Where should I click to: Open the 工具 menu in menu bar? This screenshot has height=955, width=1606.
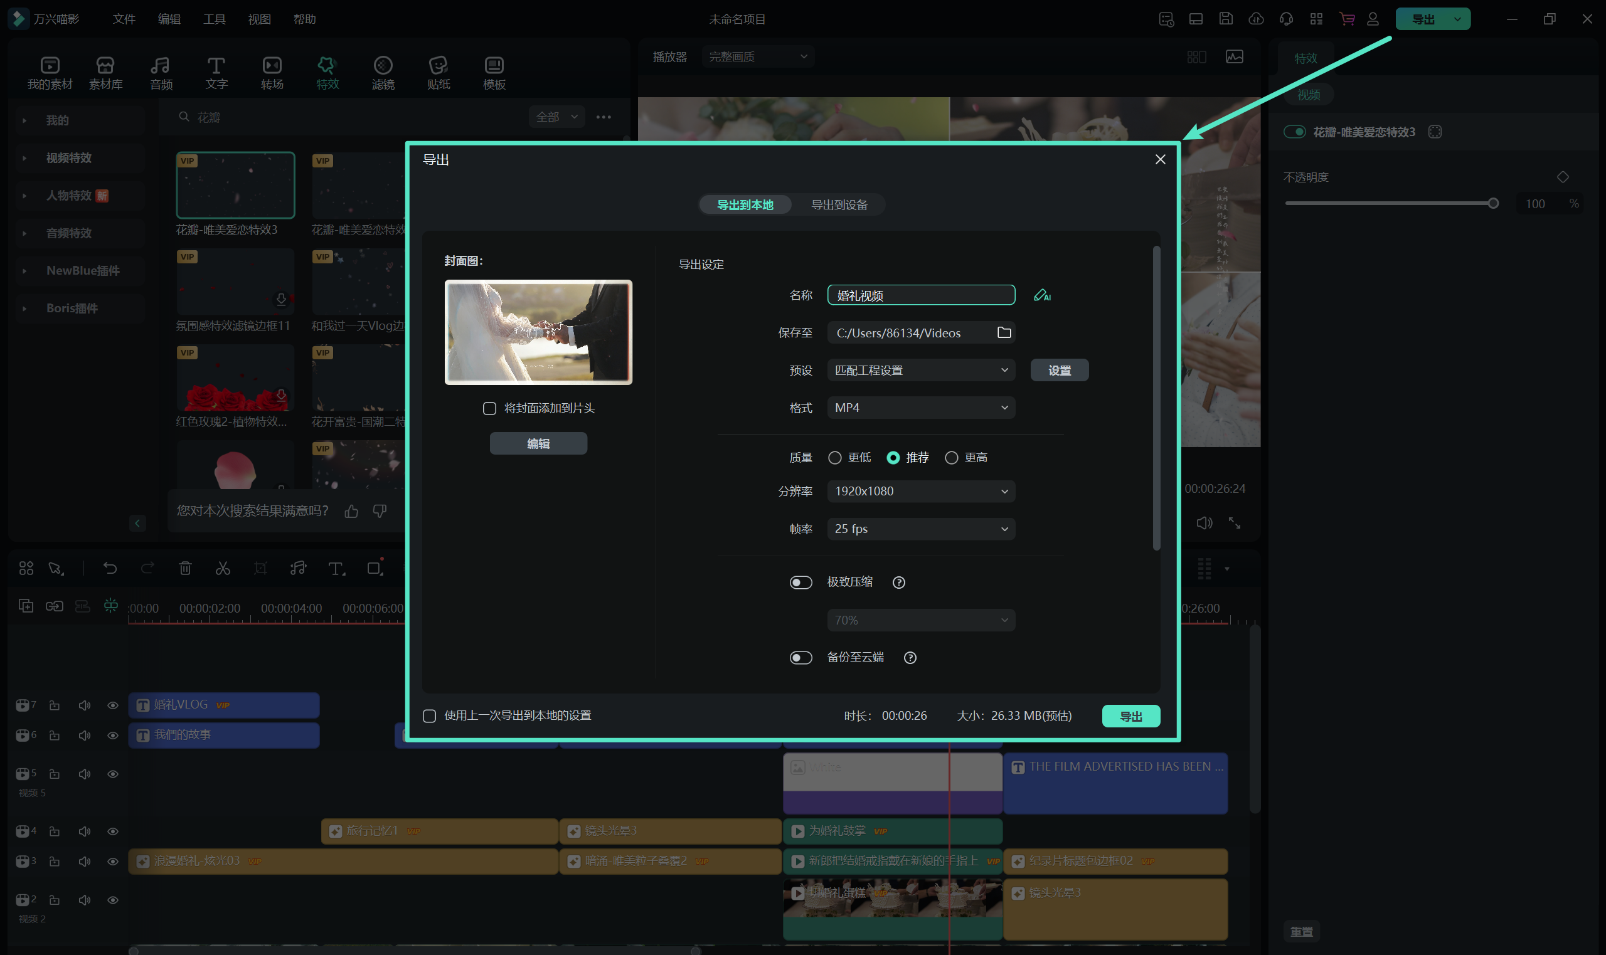click(x=215, y=19)
